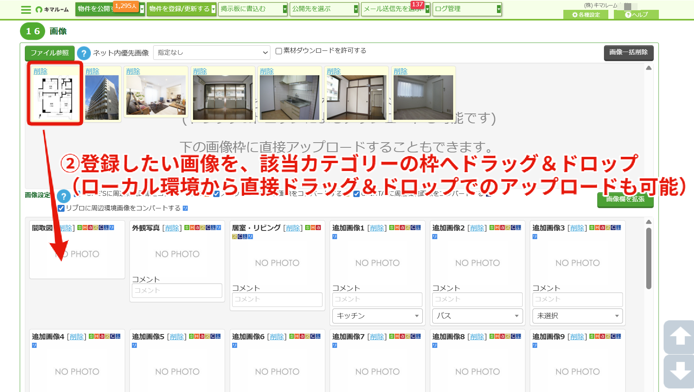This screenshot has height=392, width=694.
Task: Click green S portal icon in 外観写真 card
Action: (x=187, y=228)
